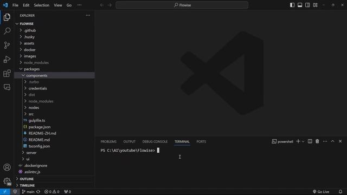Expand the TIMELINE section

[55, 185]
